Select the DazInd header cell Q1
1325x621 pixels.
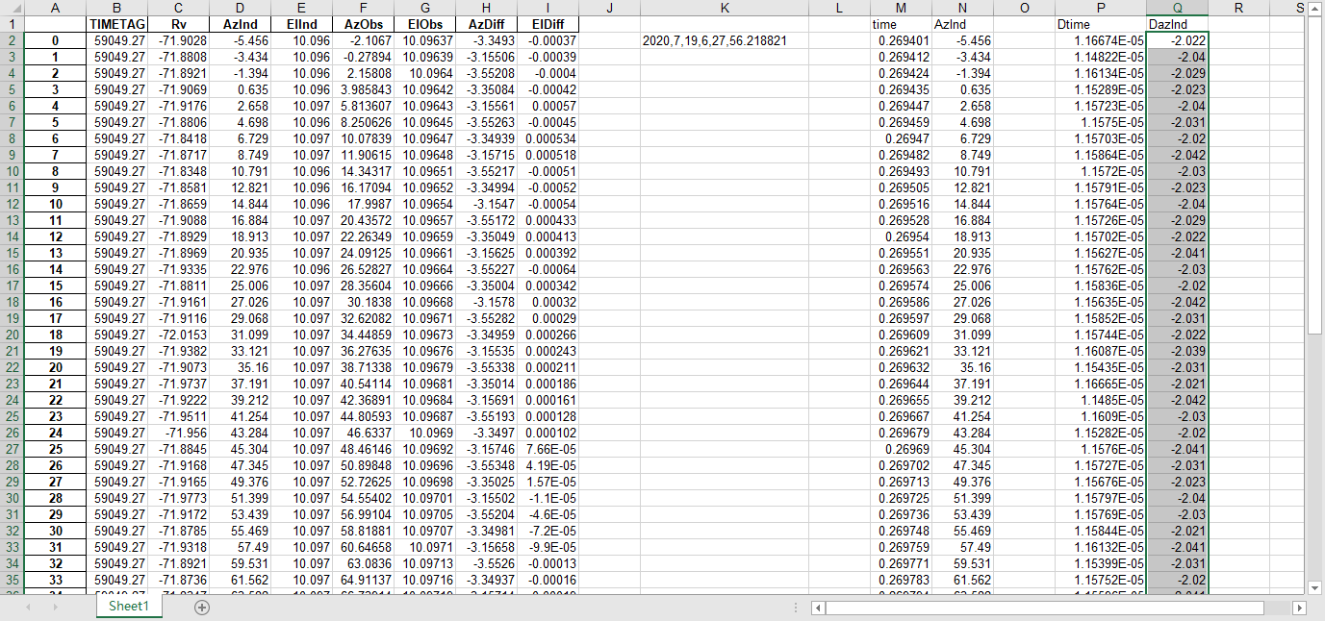point(1176,24)
